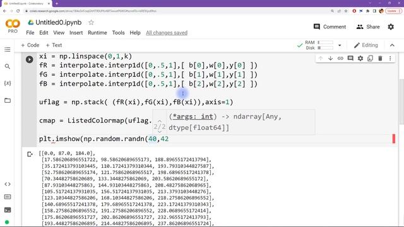Open a new browser tab
The image size is (404, 227).
tap(57, 4)
